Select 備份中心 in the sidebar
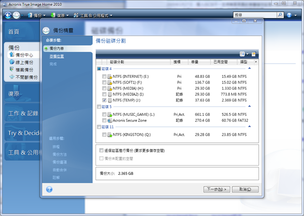This screenshot has height=216, width=304. [24, 55]
